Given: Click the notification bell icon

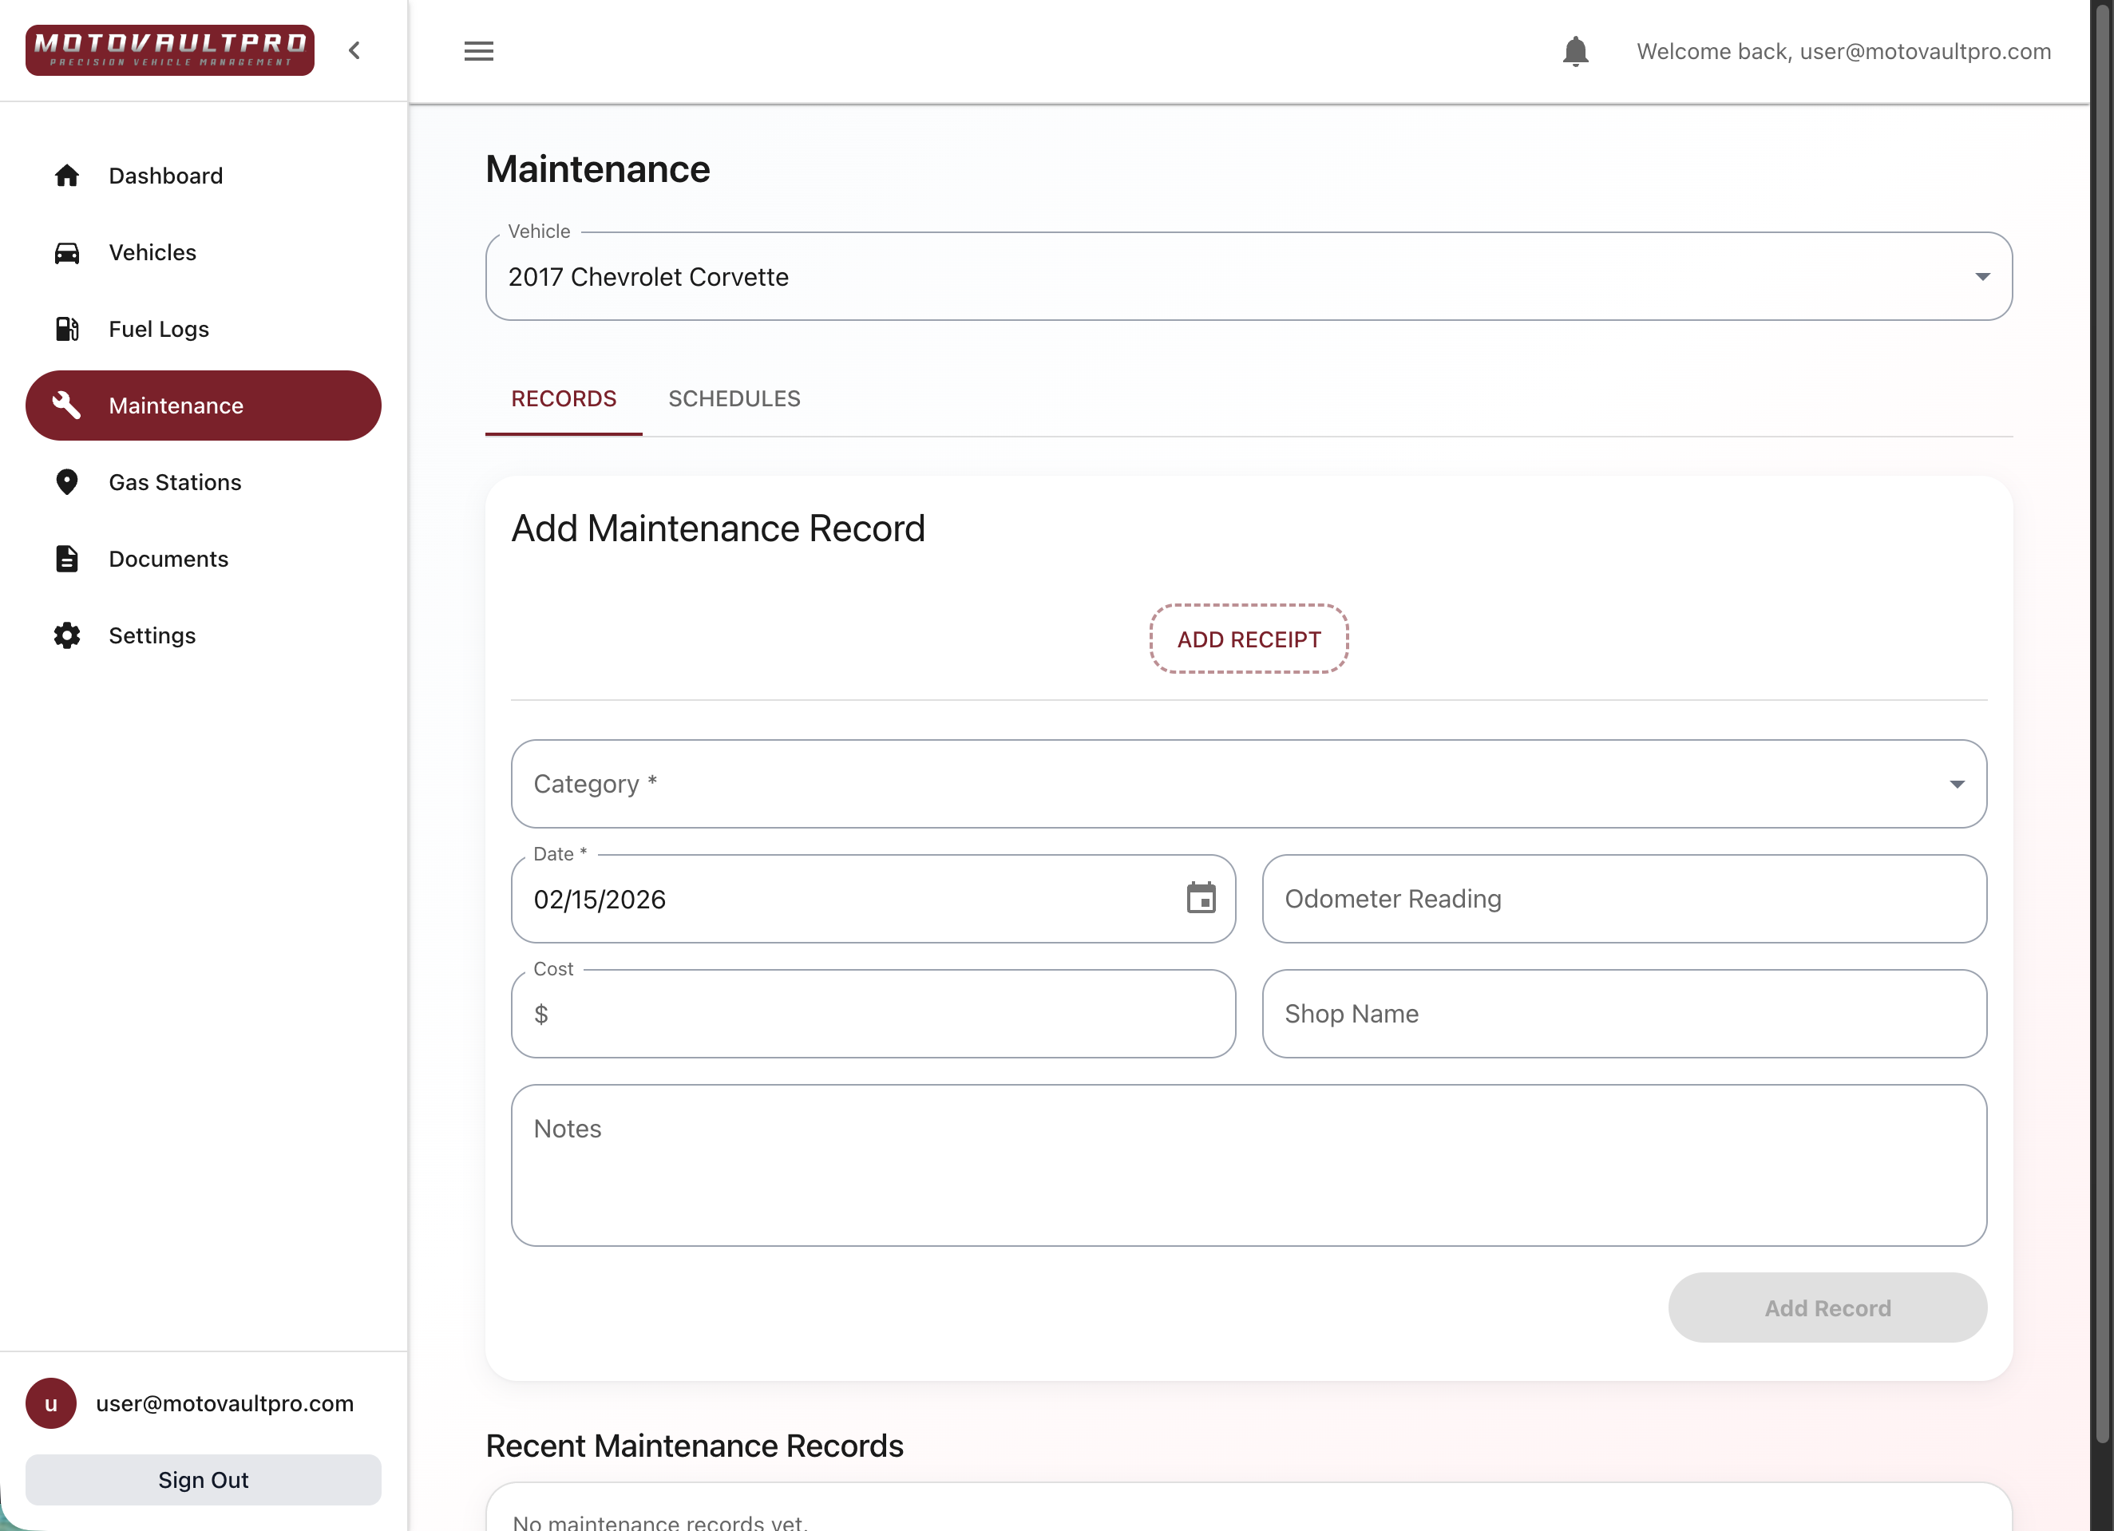Looking at the screenshot, I should pos(1575,51).
